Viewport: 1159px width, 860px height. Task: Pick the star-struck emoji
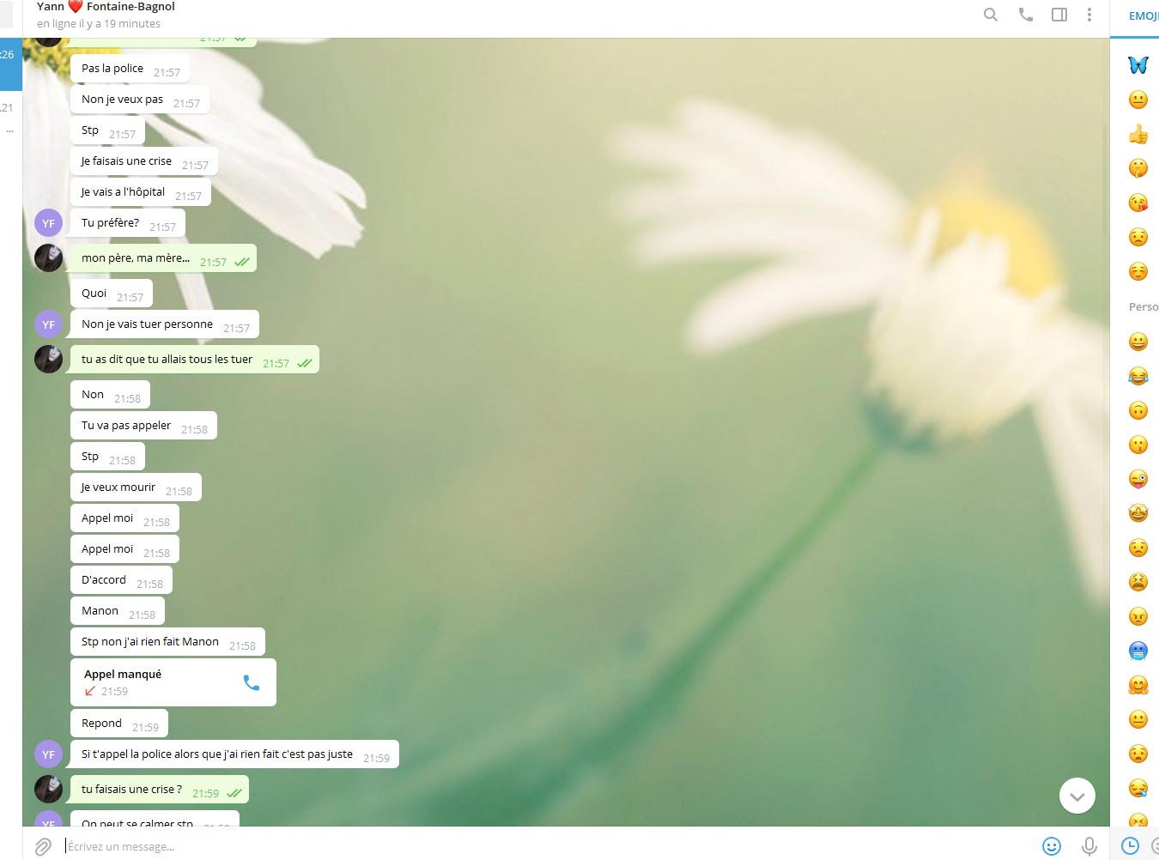point(1138,513)
